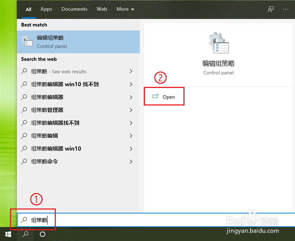
Task: Click the 编辑组策略 icon in Best match
Action: [27, 41]
